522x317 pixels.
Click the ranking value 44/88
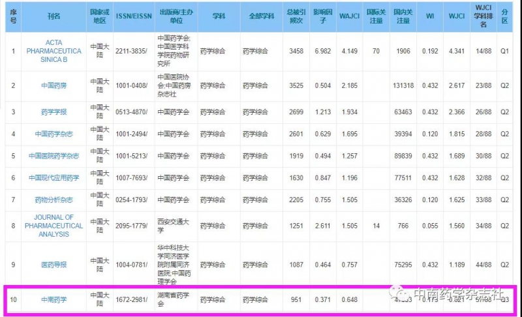[484, 264]
